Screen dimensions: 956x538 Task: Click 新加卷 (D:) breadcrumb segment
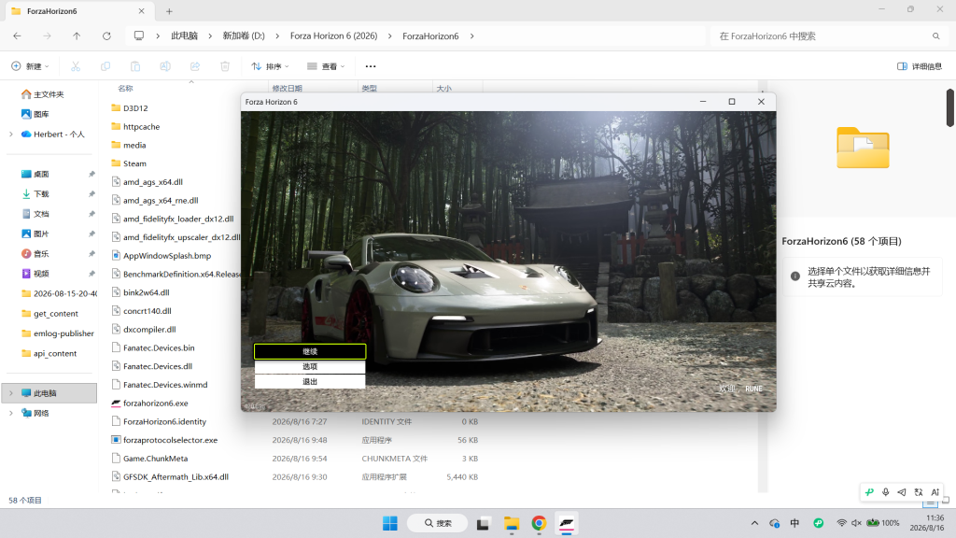coord(244,36)
